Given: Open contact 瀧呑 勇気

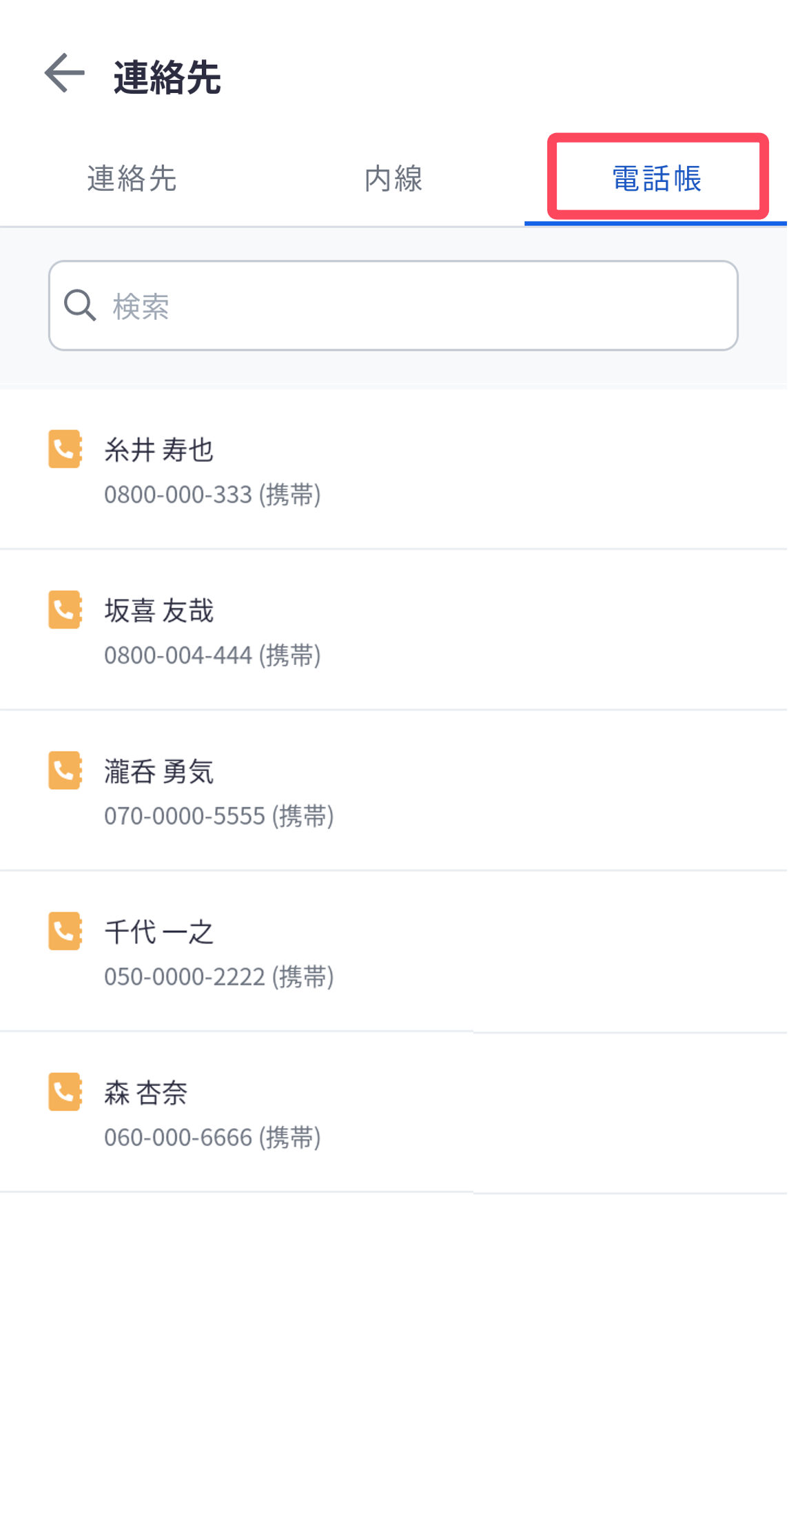Looking at the screenshot, I should pos(393,790).
